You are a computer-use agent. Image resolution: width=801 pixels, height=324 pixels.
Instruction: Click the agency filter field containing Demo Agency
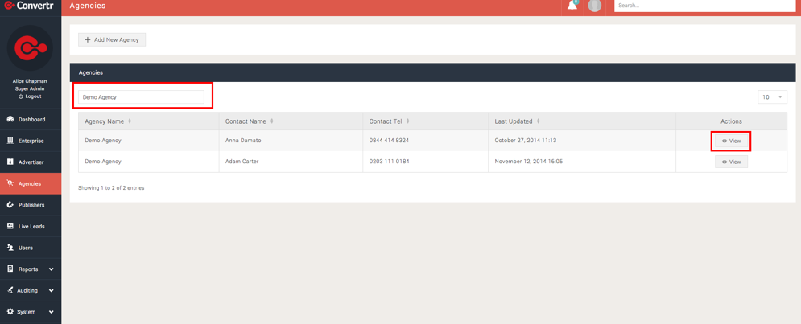point(142,97)
